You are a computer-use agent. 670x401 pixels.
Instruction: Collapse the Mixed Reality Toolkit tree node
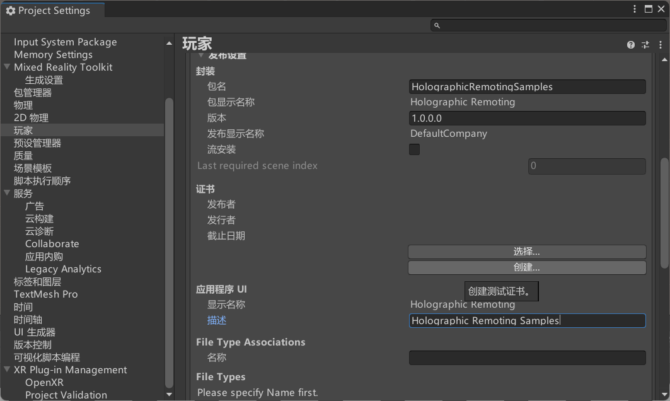7,67
